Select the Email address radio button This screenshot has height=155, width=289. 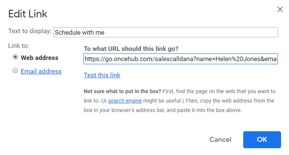(15, 71)
